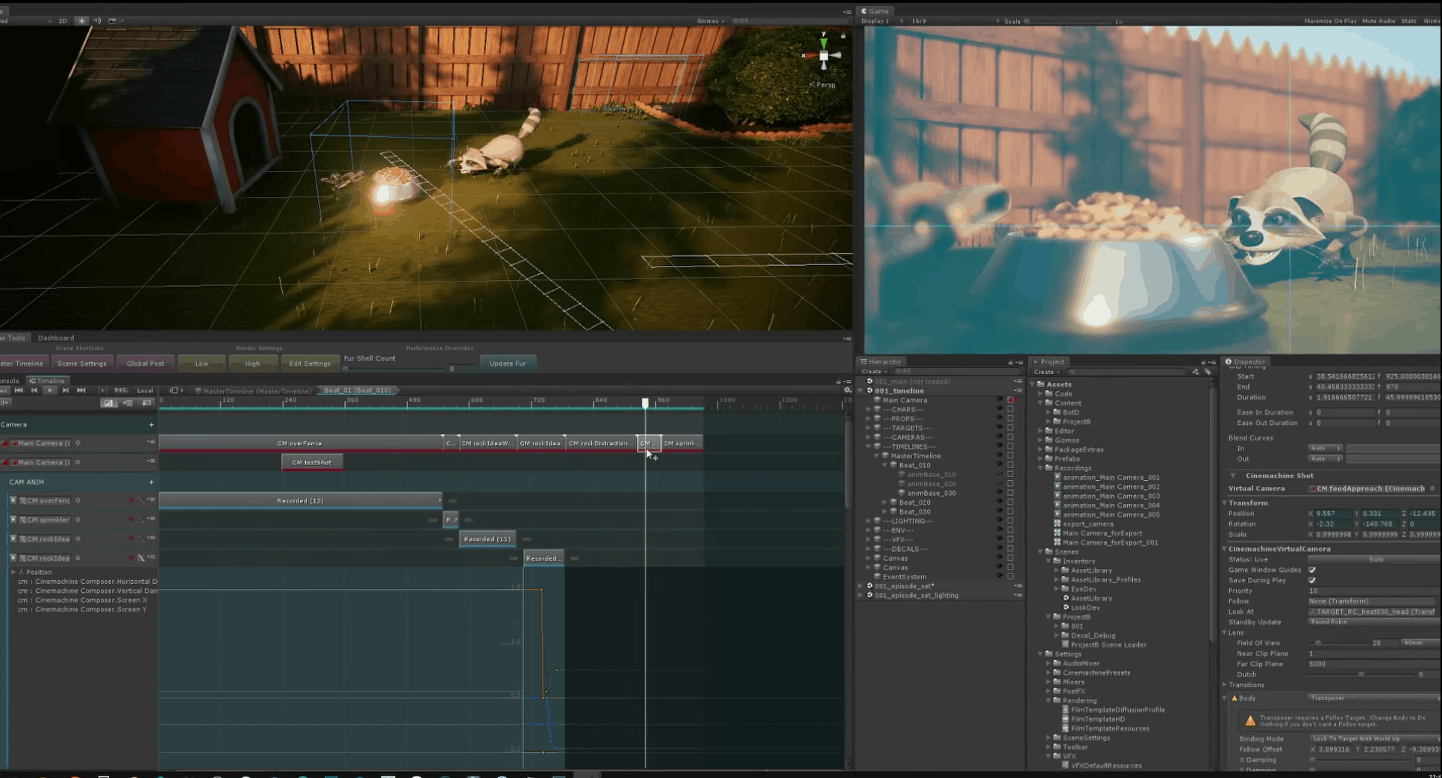Switch to the Dashboard tab

pos(56,337)
